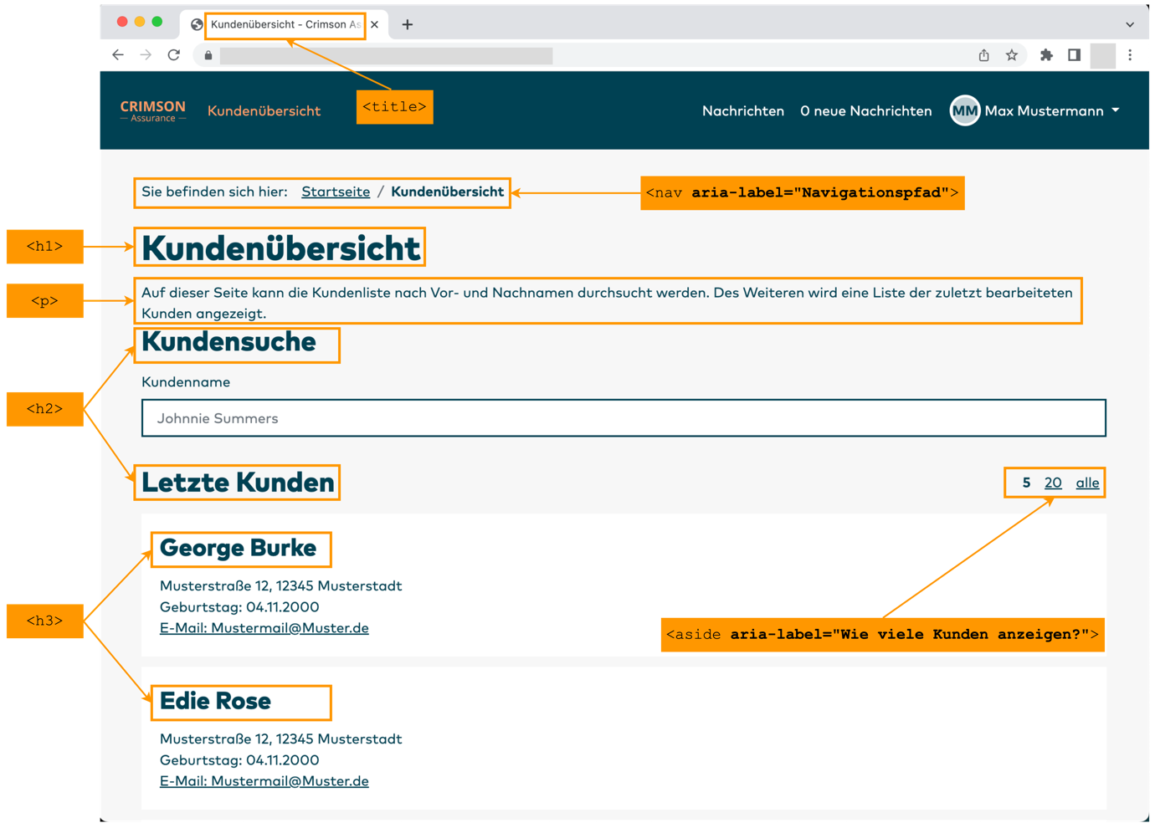Click the George Burke customer heading
This screenshot has width=1155, height=828.
[x=238, y=548]
